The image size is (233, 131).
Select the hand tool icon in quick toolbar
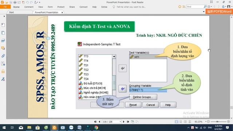click(36, 2)
